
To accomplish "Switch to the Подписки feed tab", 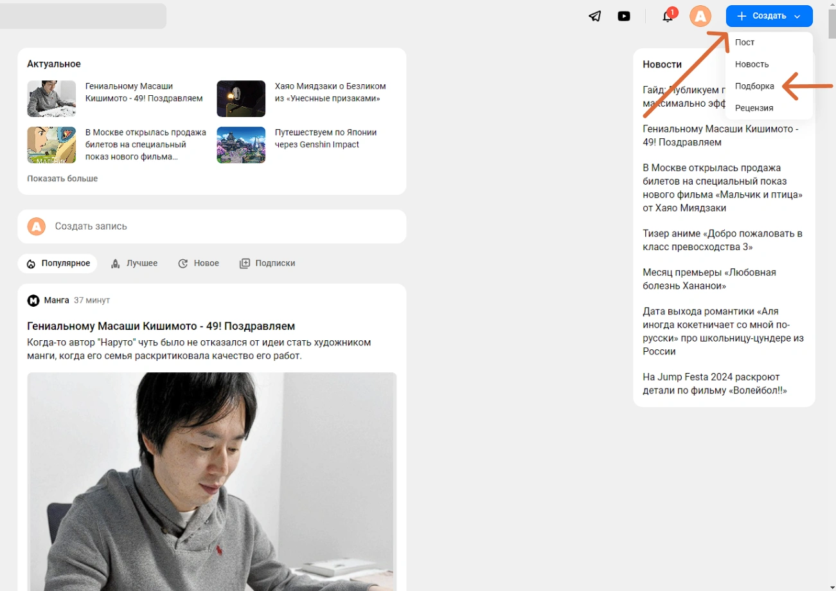I will (267, 264).
